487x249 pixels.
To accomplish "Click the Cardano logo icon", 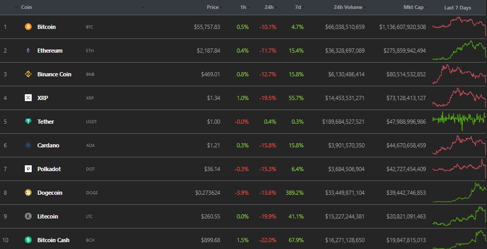I will (x=28, y=145).
